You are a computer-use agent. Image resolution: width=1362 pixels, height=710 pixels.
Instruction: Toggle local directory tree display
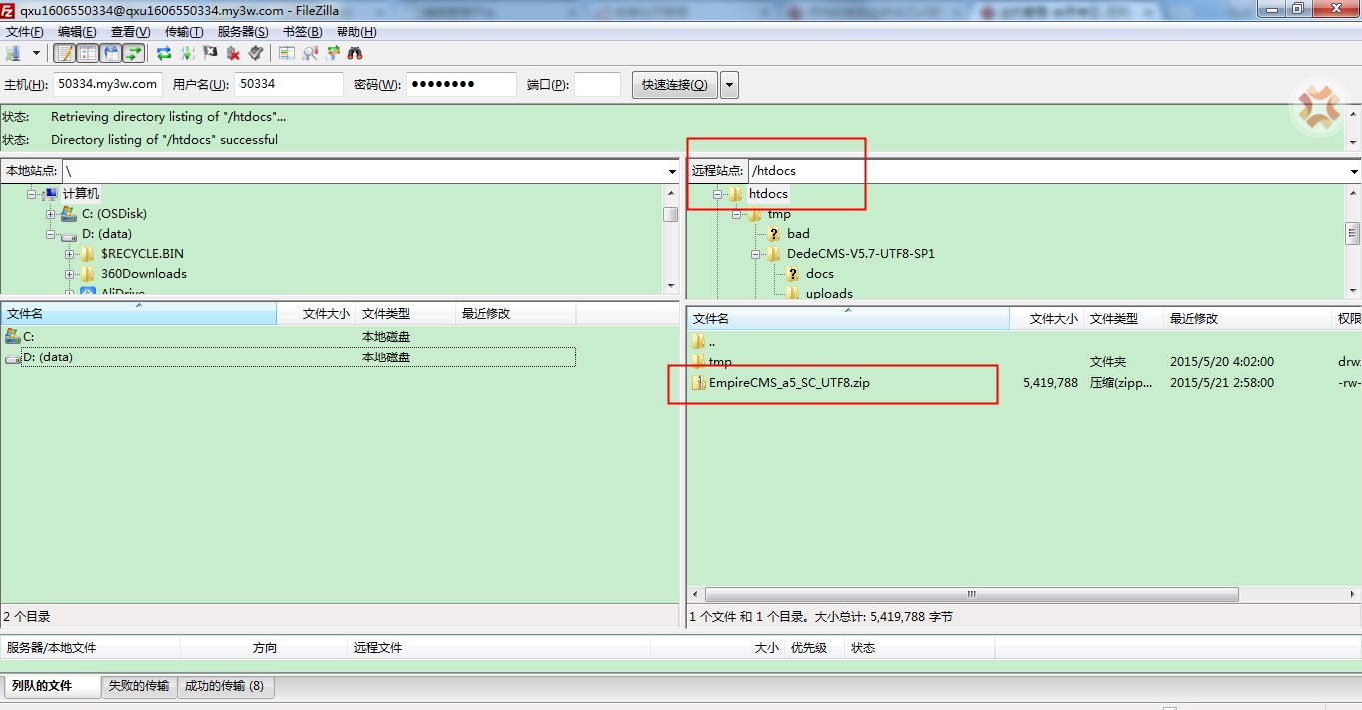click(88, 53)
